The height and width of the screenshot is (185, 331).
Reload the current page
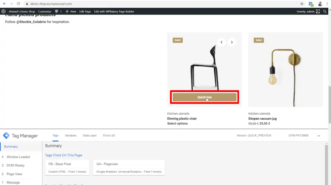[18, 4]
